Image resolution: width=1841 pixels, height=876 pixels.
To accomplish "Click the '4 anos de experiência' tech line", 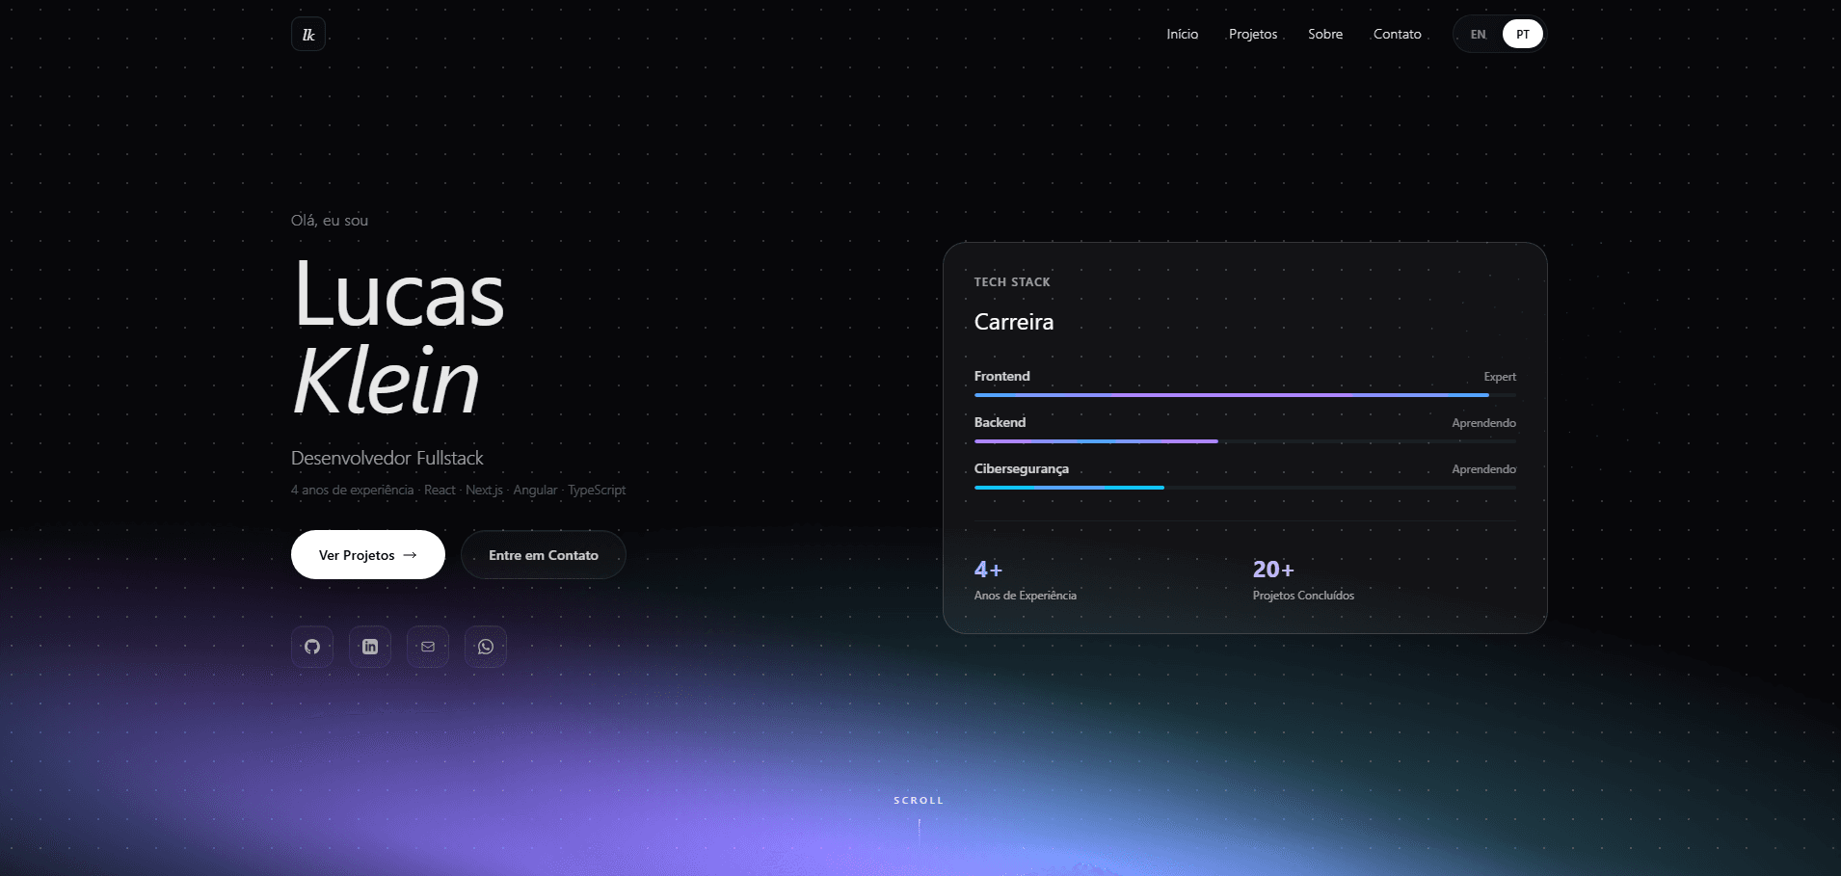I will (459, 490).
